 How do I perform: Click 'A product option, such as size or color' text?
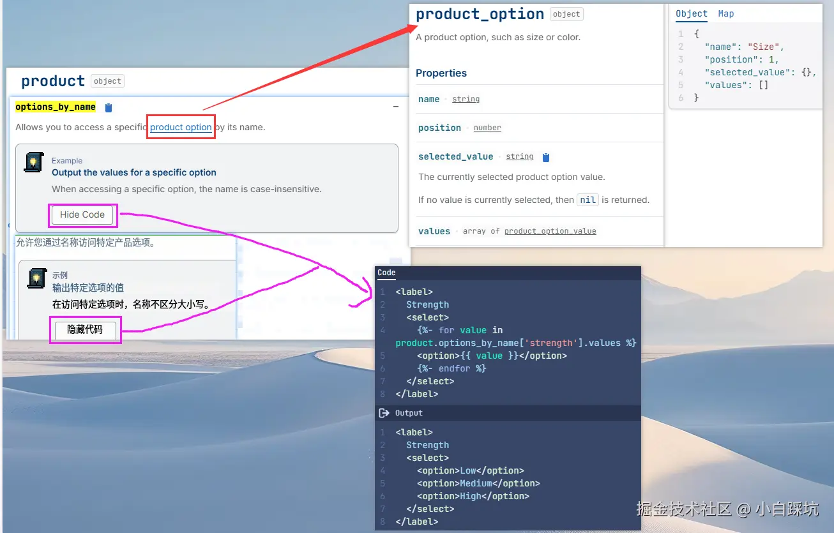(x=498, y=37)
